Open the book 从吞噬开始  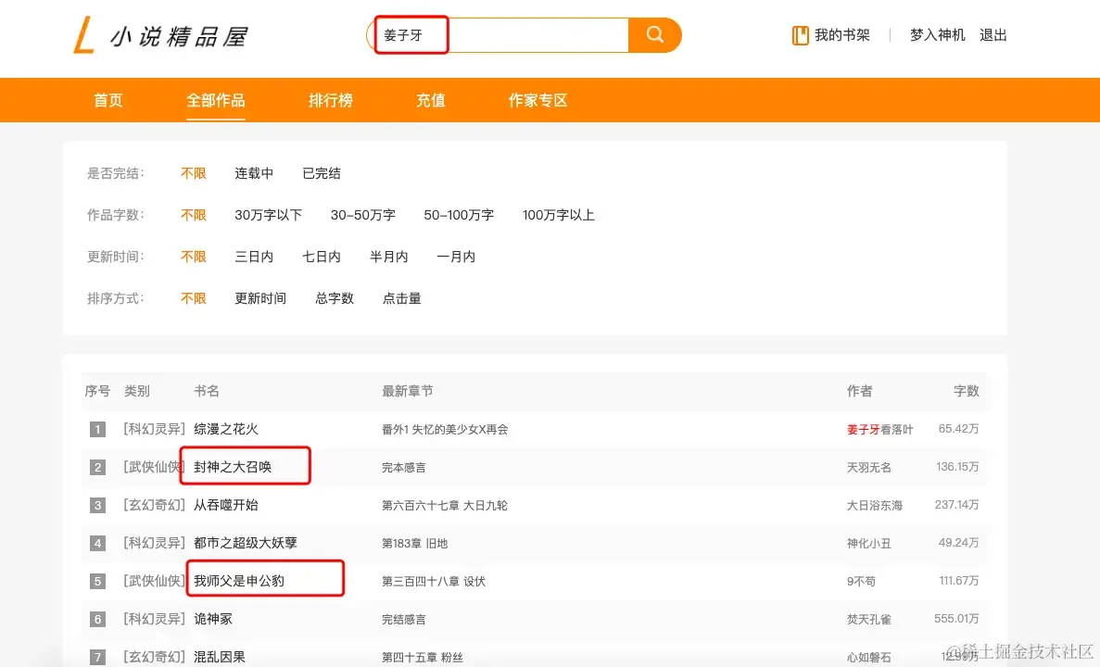pos(226,504)
